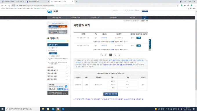The height and width of the screenshot is (111, 197).
Task: Open 원서접수신청 in the sidebar
Action: 53,51
